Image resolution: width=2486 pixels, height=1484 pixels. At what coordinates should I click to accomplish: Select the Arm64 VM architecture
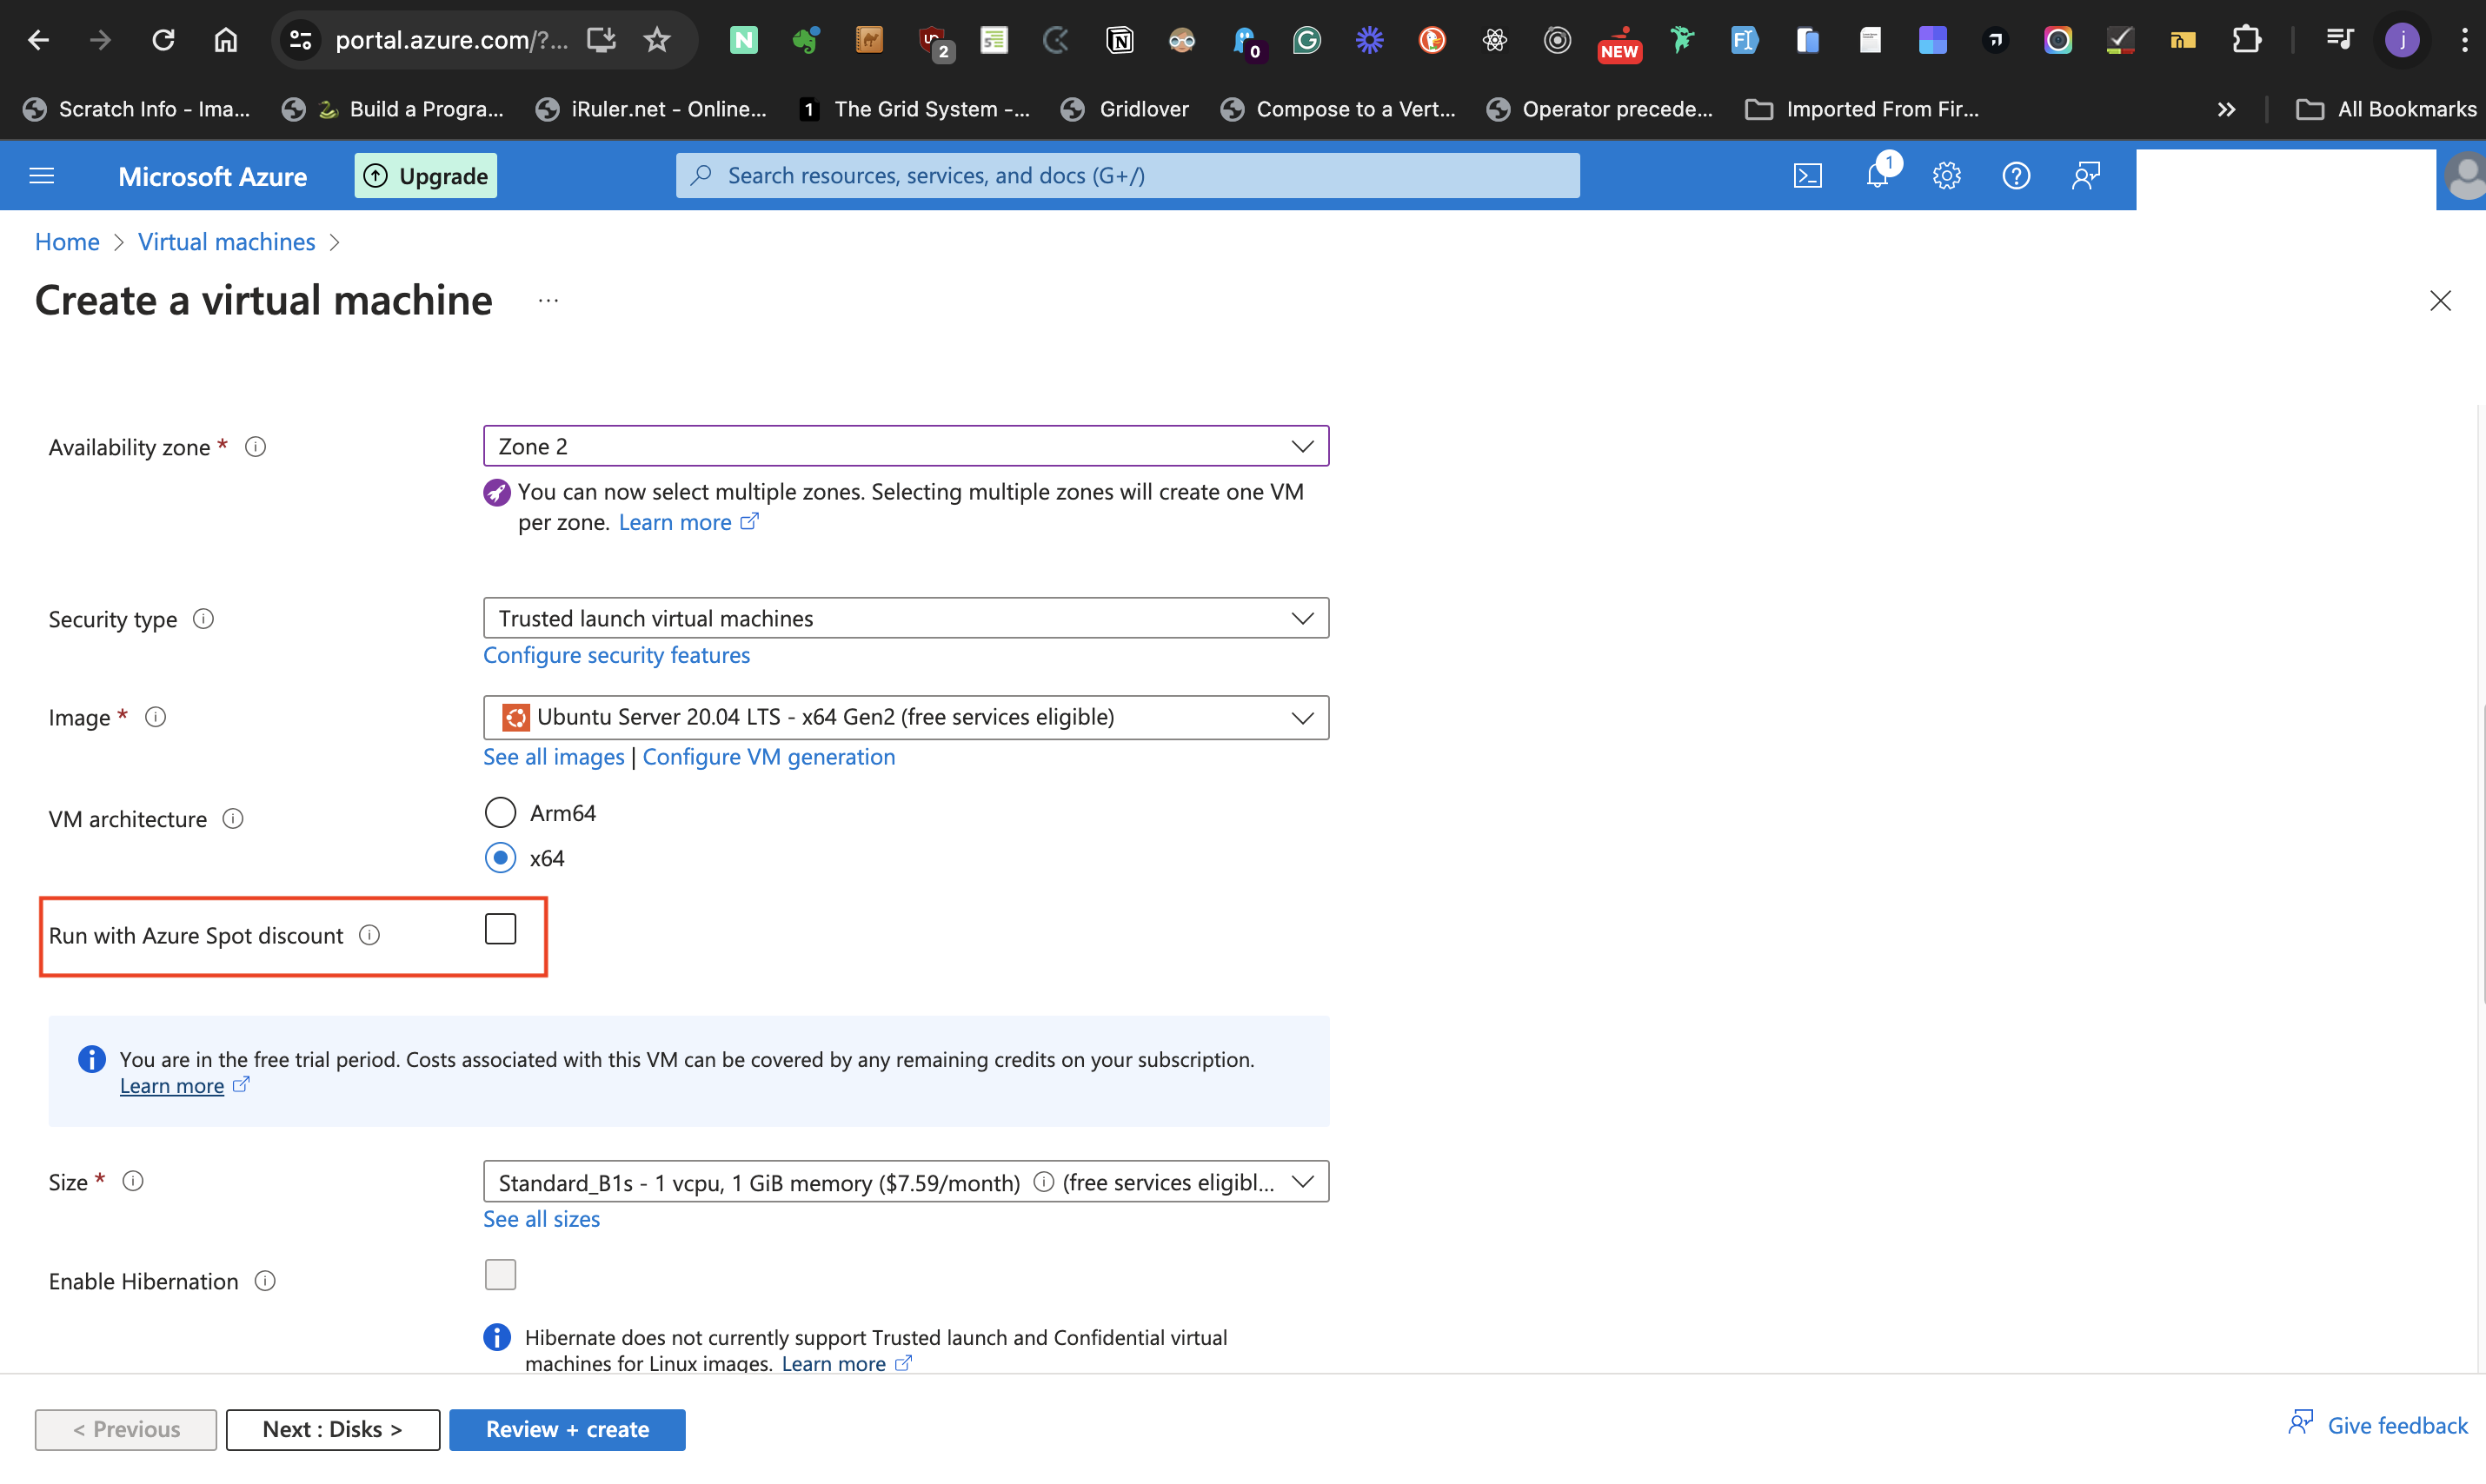(500, 812)
